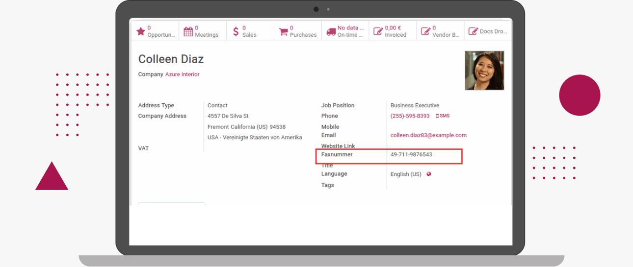Open Purchases via the shopping cart icon

click(283, 32)
